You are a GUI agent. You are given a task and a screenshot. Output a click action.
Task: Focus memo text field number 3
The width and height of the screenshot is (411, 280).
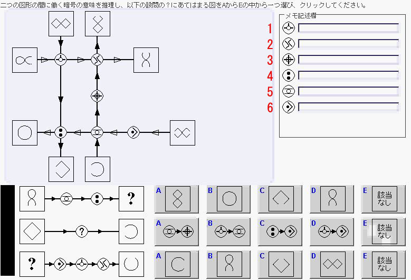coord(348,60)
